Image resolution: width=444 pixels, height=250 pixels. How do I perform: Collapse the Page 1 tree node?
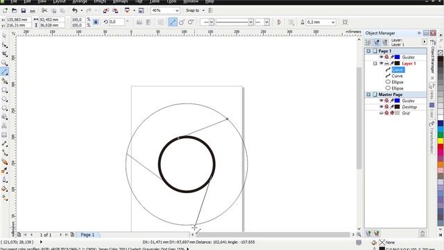[x=368, y=51]
